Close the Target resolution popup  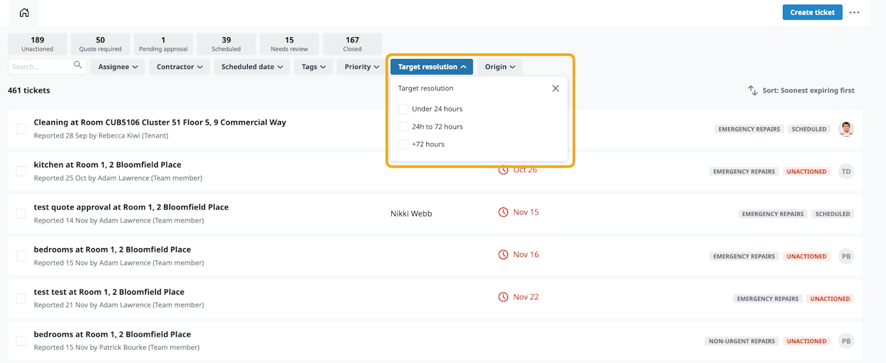pyautogui.click(x=555, y=89)
